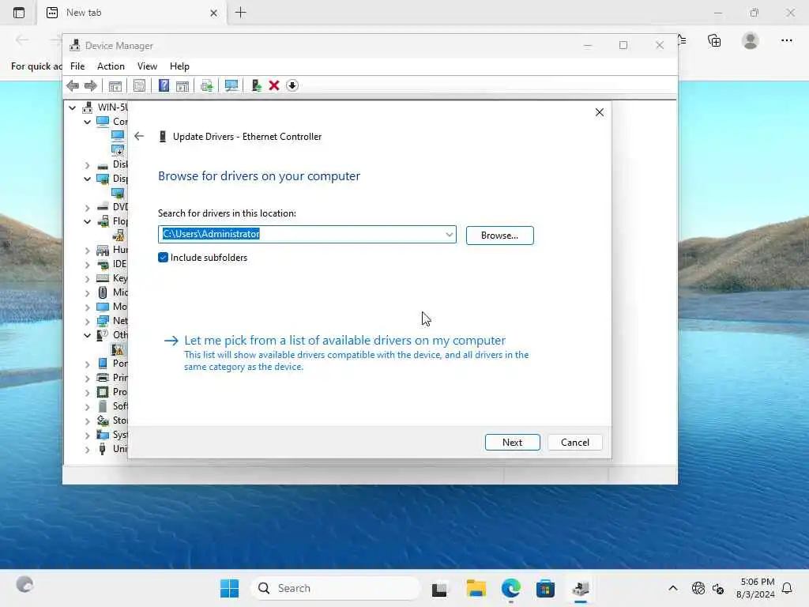Close the Update Drivers dialog with X
Image resolution: width=809 pixels, height=607 pixels.
(x=600, y=112)
